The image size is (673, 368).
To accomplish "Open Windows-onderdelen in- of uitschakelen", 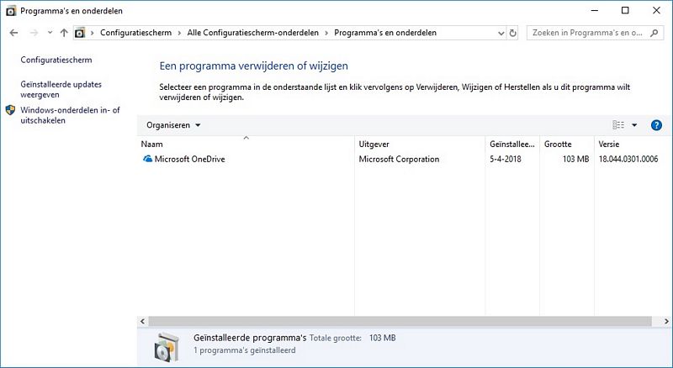I will [70, 115].
